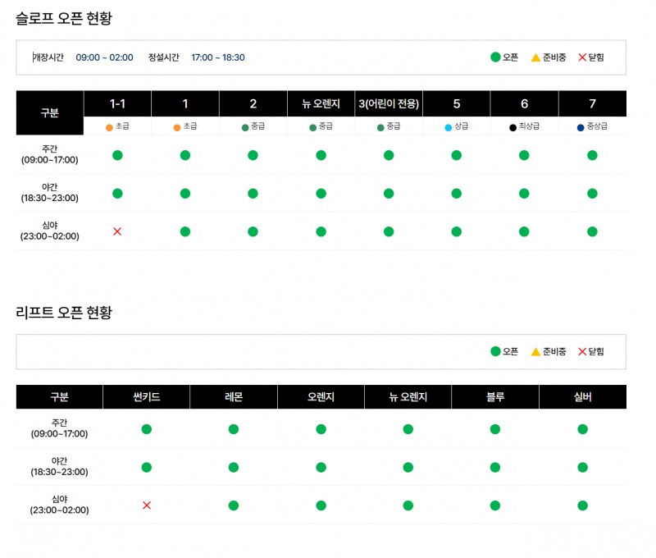Click the green 오픈 circle in the slope legend

pyautogui.click(x=495, y=57)
